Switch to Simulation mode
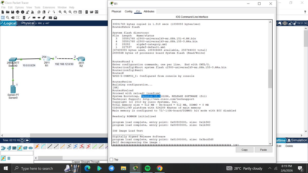Screen dimensions: 308x173 click(298, 140)
